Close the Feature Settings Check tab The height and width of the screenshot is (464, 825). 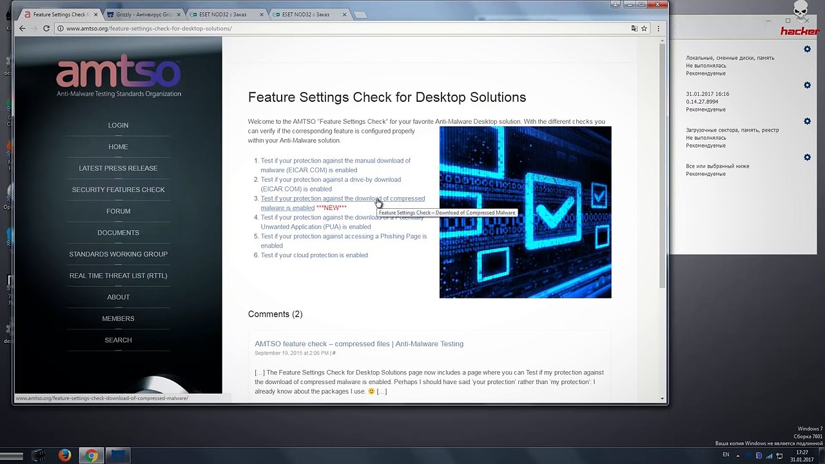95,14
